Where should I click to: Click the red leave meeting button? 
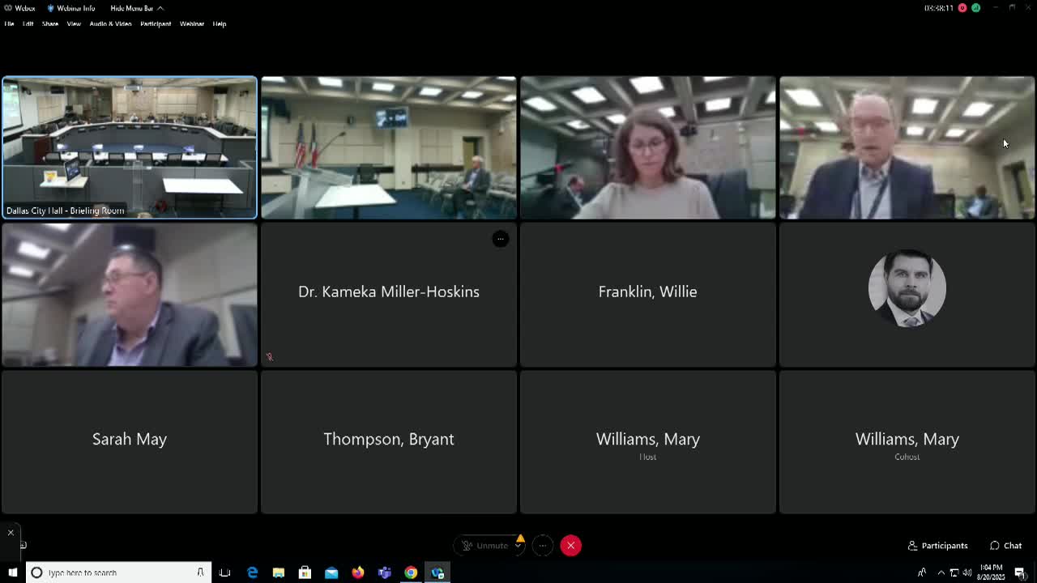point(570,546)
